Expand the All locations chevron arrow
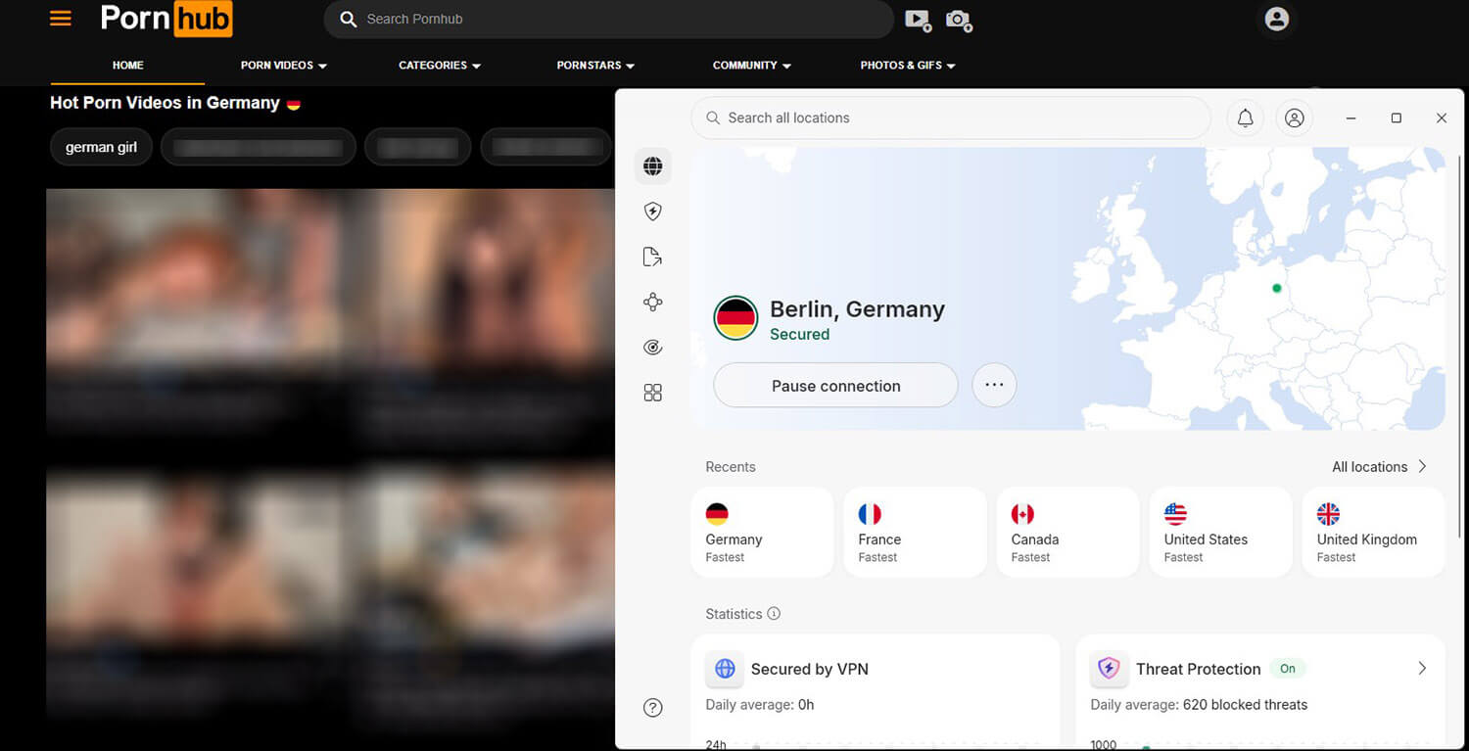 [x=1422, y=466]
